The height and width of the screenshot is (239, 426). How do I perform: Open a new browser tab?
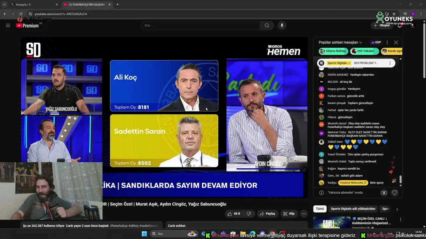tap(117, 5)
